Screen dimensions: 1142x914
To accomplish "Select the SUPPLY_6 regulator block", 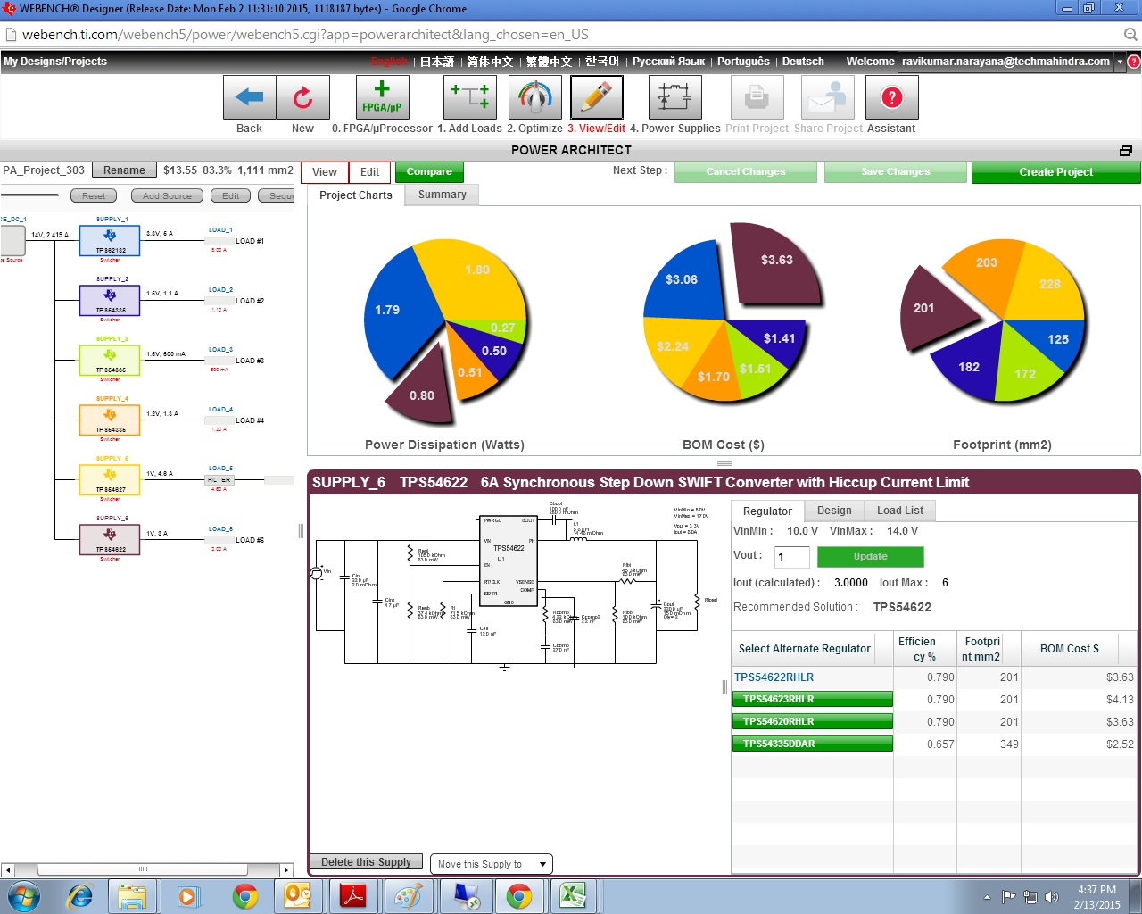I will point(110,540).
